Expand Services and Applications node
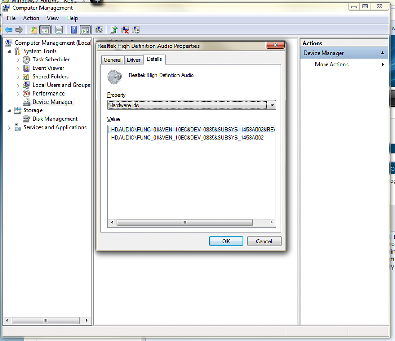This screenshot has height=341, width=395. tap(9, 128)
